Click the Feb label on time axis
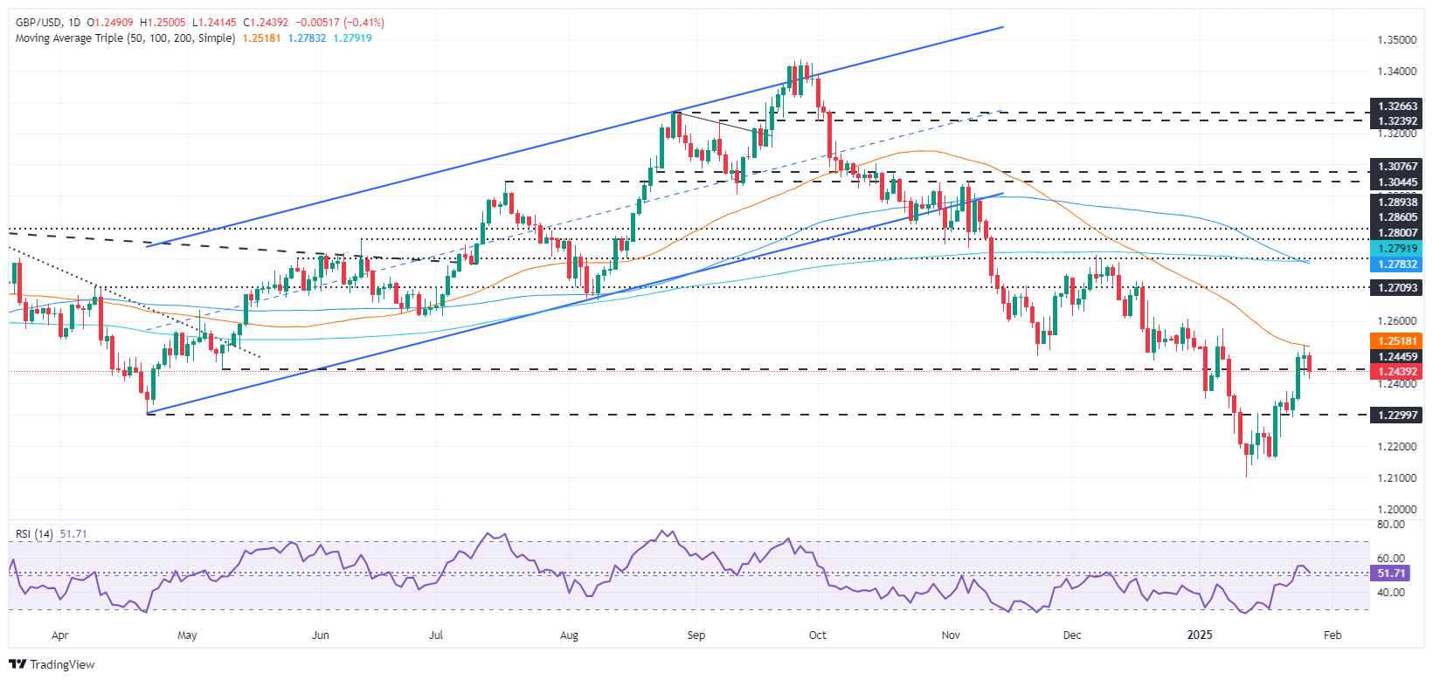Viewport: 1433px width, 680px height. click(x=1332, y=635)
